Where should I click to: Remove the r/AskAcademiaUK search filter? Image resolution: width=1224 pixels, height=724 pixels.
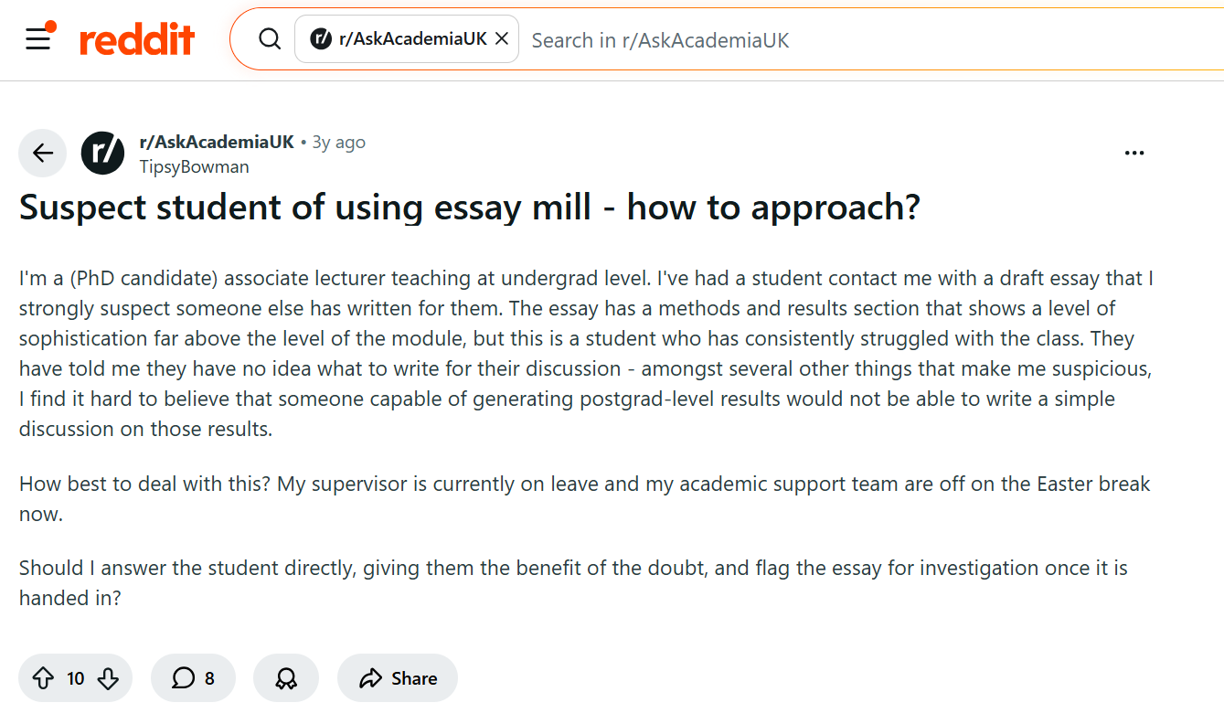click(502, 39)
